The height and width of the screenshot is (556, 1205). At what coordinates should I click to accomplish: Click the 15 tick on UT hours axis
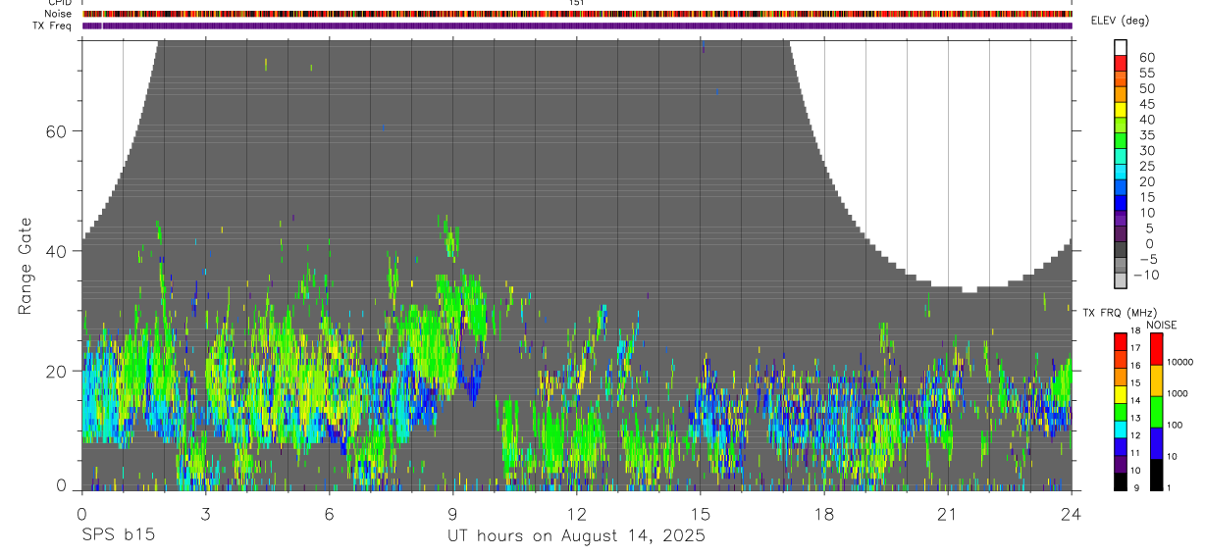(x=701, y=514)
